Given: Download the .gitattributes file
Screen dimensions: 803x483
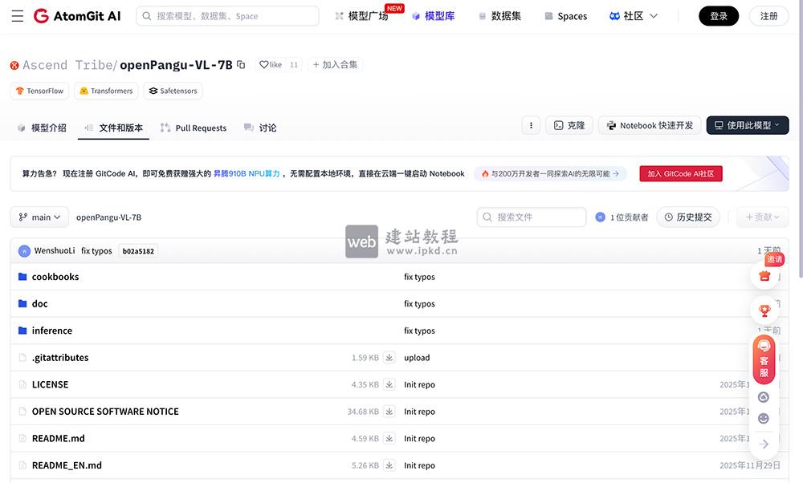Looking at the screenshot, I should point(389,358).
